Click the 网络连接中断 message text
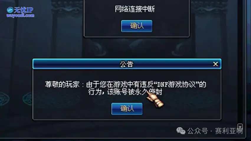Viewport: 251px width, 141px height. coord(135,9)
